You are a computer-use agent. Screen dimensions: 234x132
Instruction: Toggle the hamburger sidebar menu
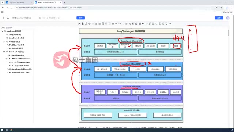click(8, 18)
